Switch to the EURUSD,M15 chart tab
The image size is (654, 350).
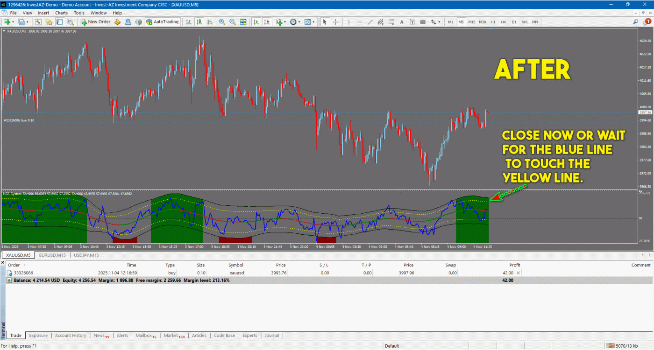coord(52,255)
